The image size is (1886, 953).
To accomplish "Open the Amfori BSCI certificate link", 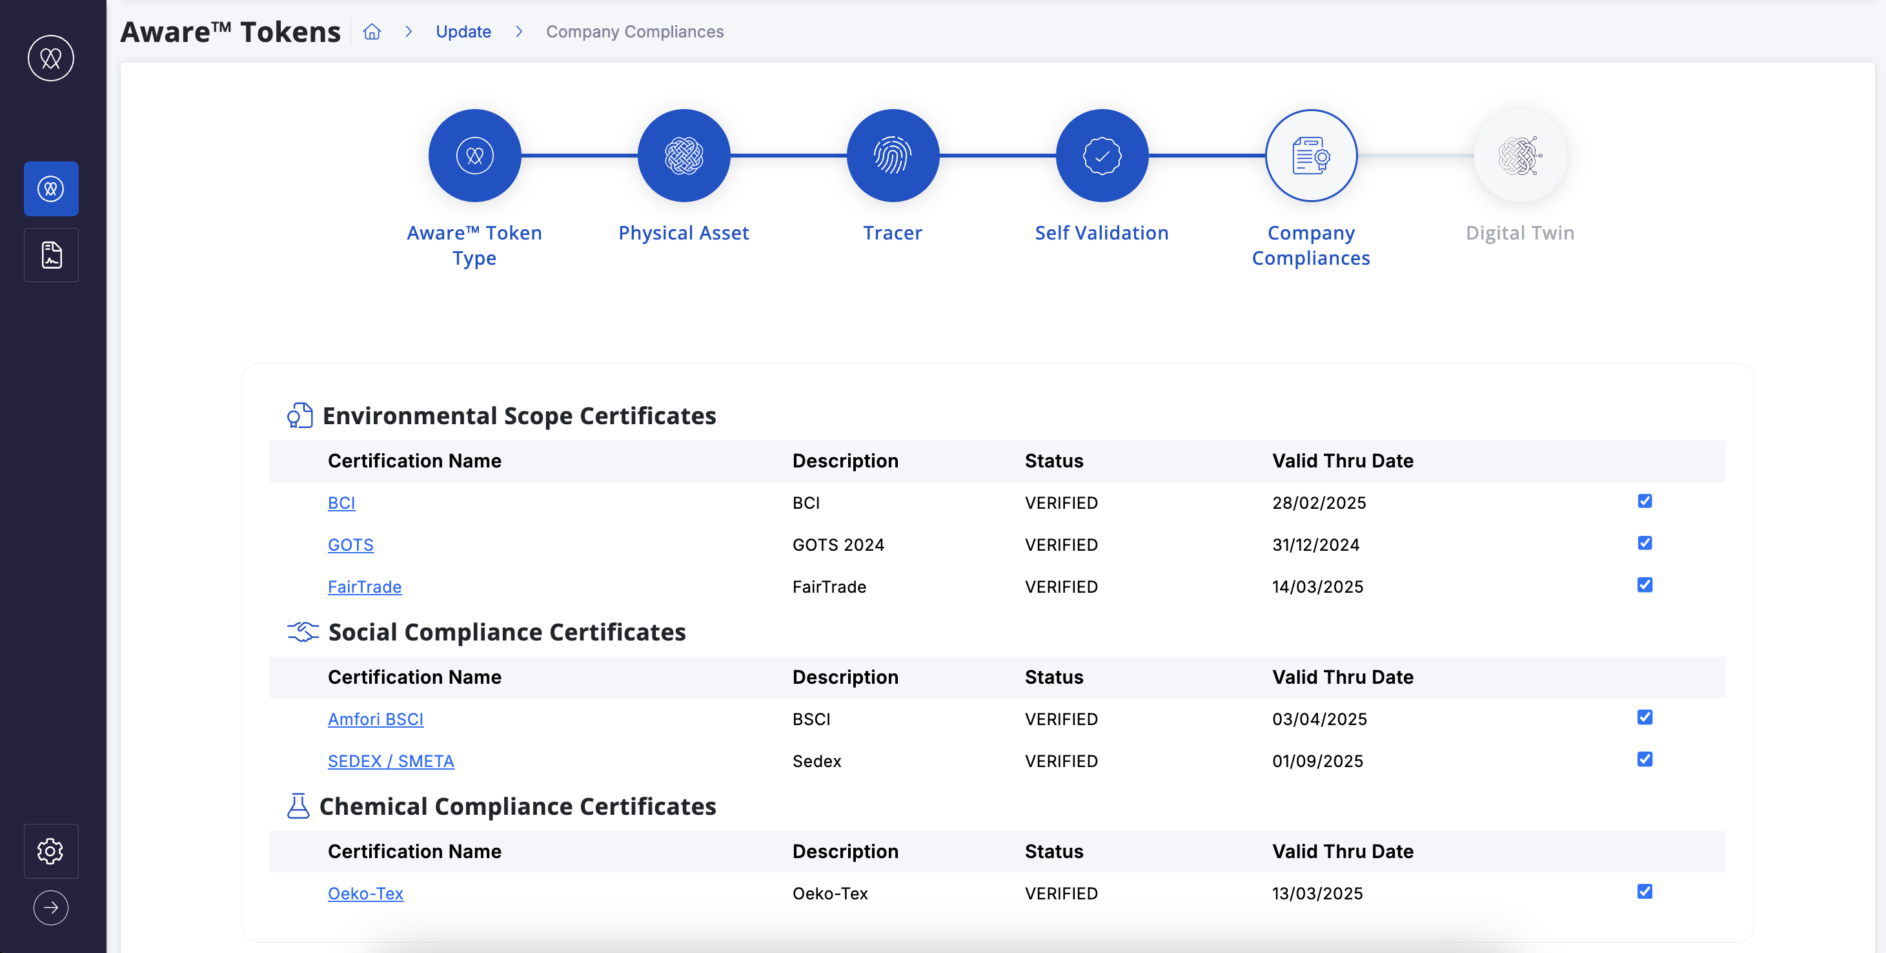I will pos(375,719).
